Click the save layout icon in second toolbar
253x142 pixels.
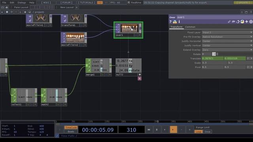point(7,7)
